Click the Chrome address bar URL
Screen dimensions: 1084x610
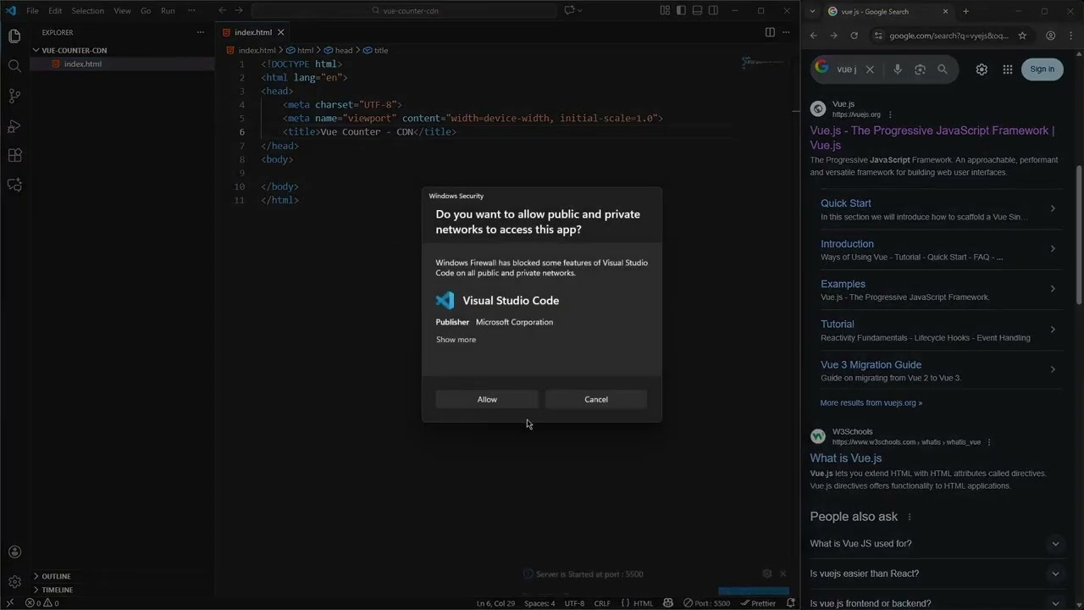pyautogui.click(x=948, y=36)
